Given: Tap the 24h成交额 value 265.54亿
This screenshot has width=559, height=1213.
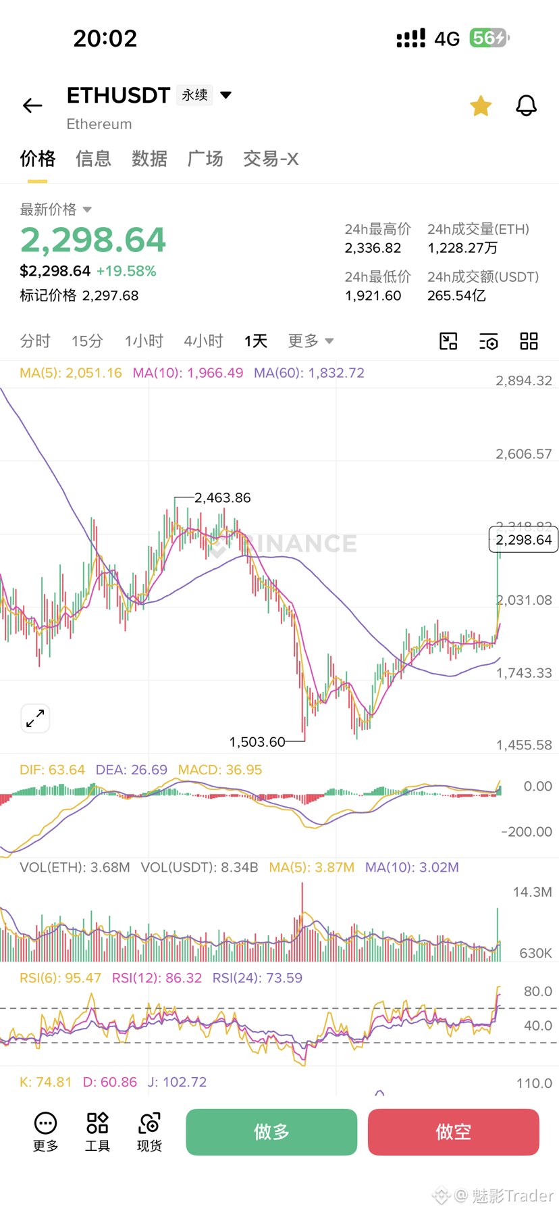Looking at the screenshot, I should point(456,296).
